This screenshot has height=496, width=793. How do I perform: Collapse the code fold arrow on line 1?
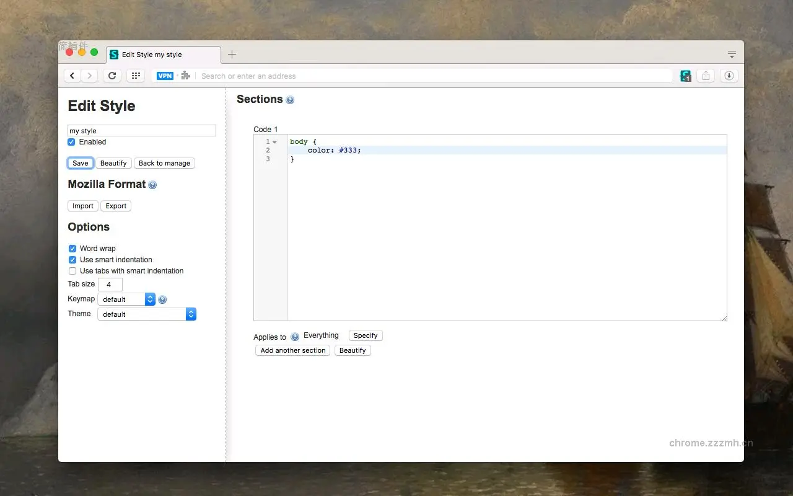[x=274, y=142]
